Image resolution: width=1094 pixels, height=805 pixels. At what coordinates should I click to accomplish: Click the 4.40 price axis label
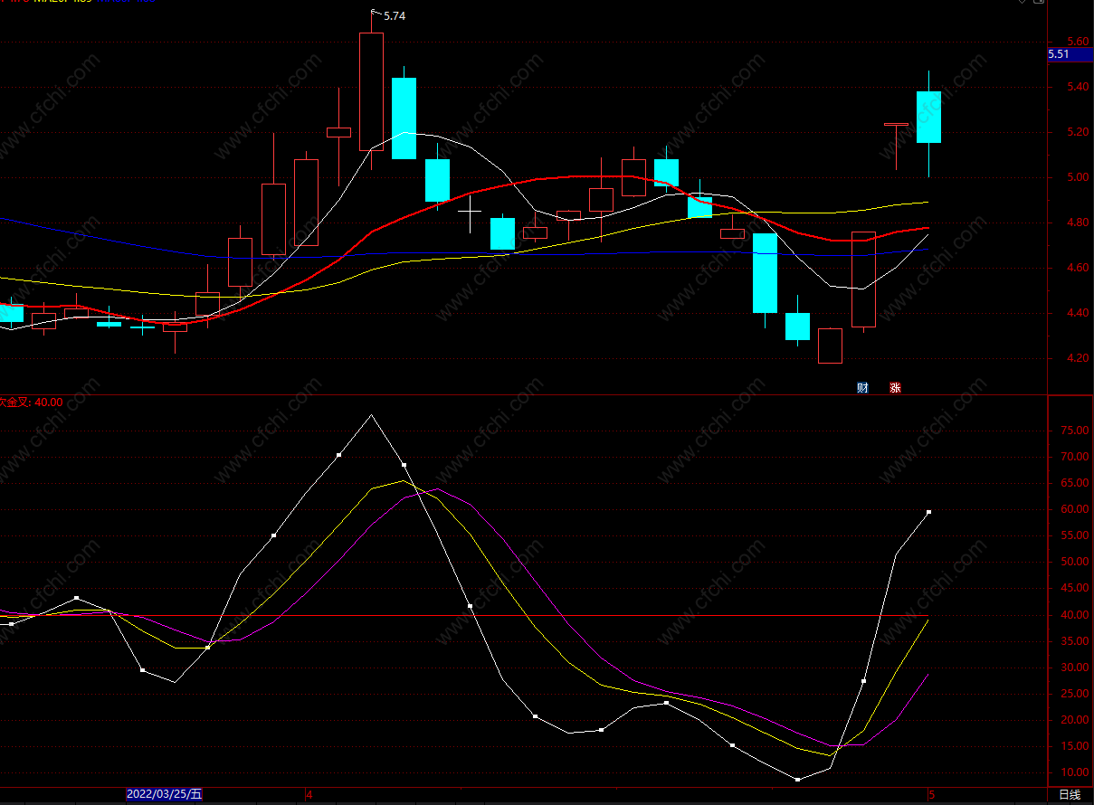click(x=1078, y=313)
